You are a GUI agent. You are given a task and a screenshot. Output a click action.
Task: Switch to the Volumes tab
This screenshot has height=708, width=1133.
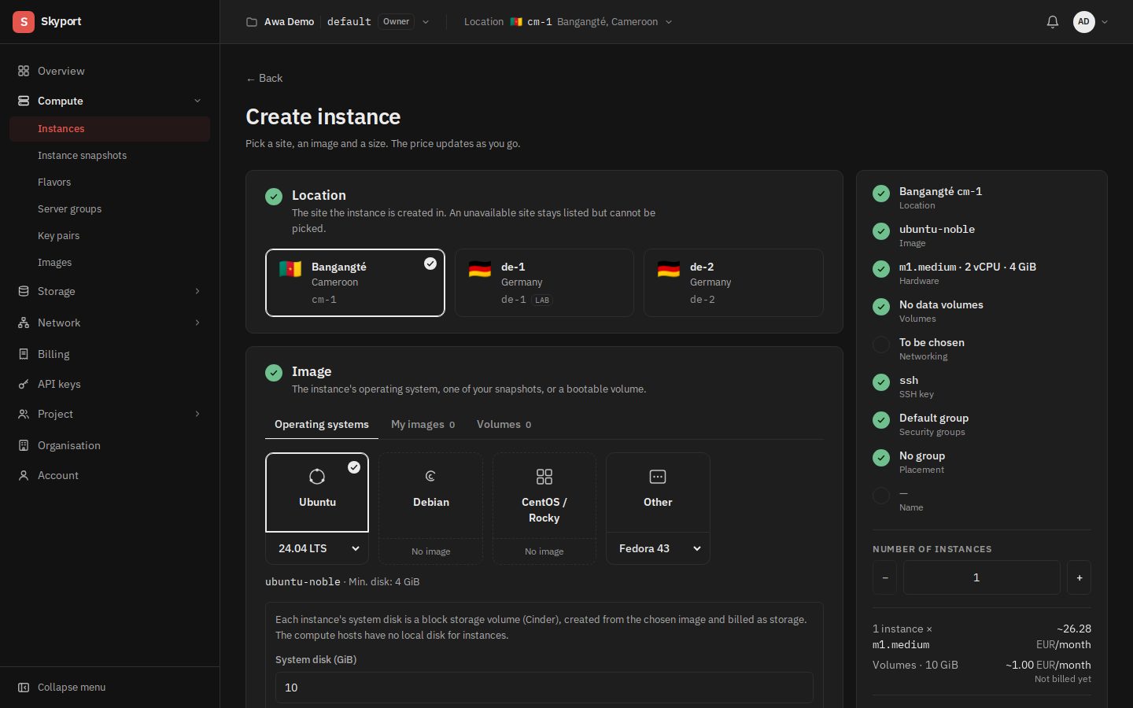point(504,425)
